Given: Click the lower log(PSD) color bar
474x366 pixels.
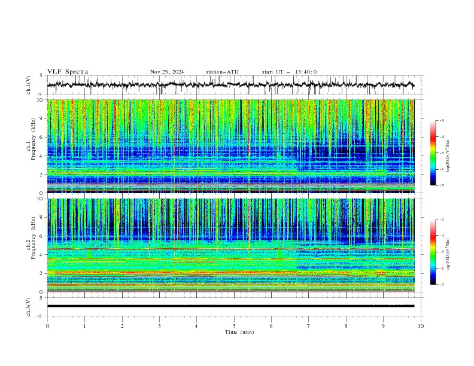Looking at the screenshot, I should pyautogui.click(x=433, y=252).
